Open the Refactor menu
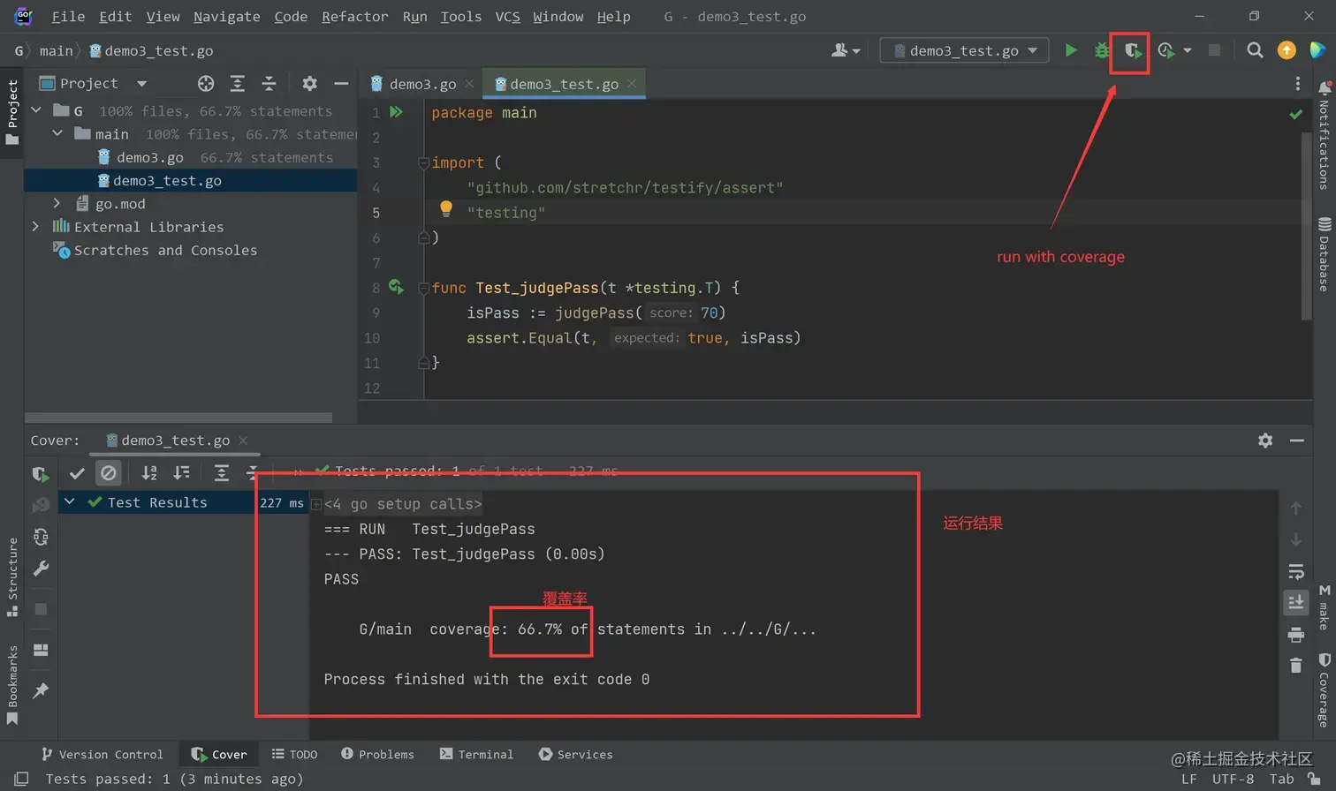1336x791 pixels. tap(354, 16)
